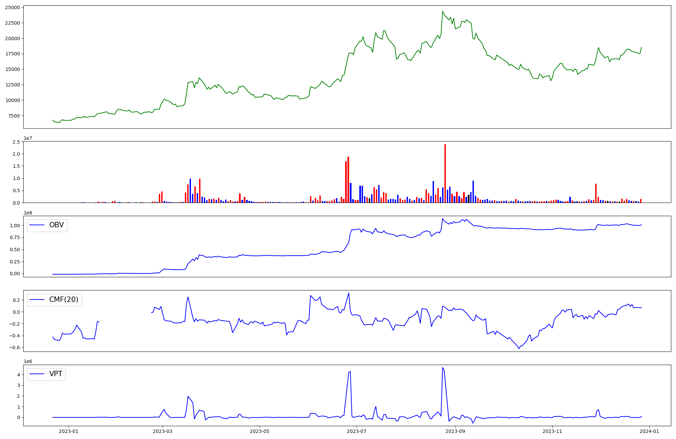Click the blue line sample in the OBV legend

click(x=37, y=225)
